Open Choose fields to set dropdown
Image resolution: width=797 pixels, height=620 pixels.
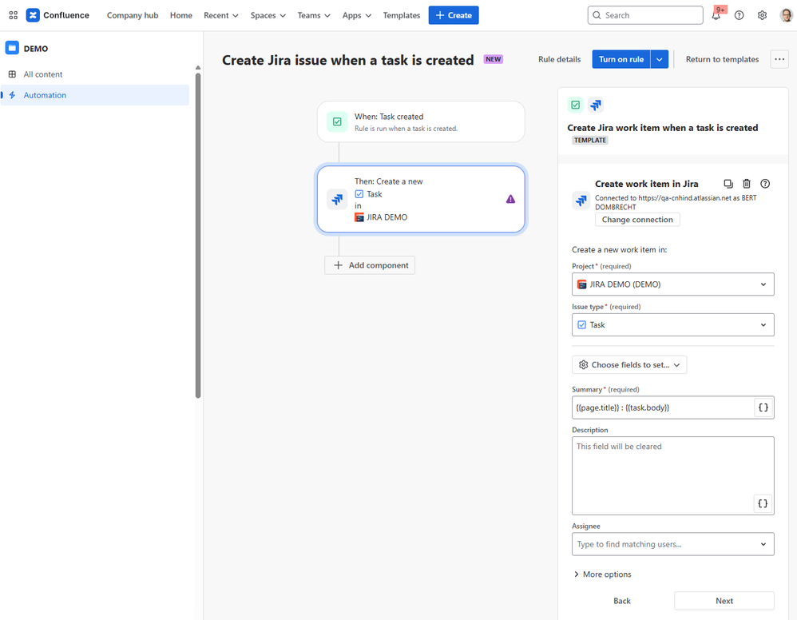coord(629,364)
